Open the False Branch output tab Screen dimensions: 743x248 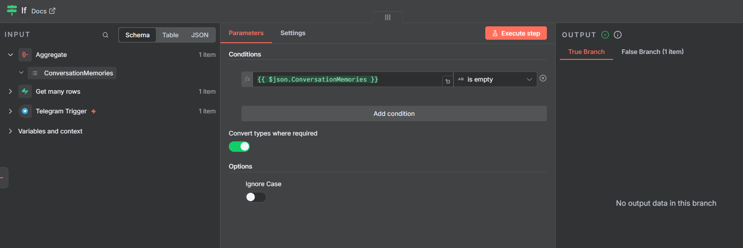pos(652,52)
